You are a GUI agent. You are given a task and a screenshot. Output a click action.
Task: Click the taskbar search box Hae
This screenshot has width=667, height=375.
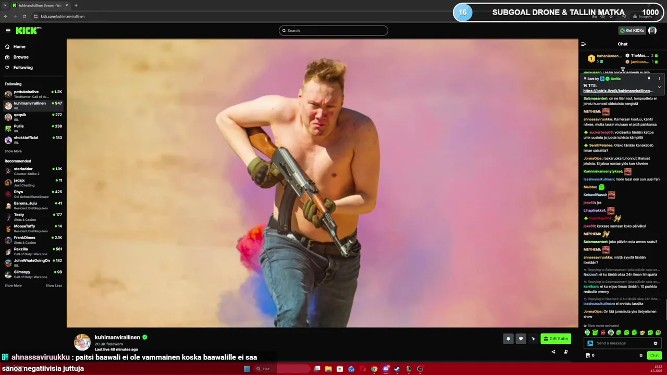(281, 369)
